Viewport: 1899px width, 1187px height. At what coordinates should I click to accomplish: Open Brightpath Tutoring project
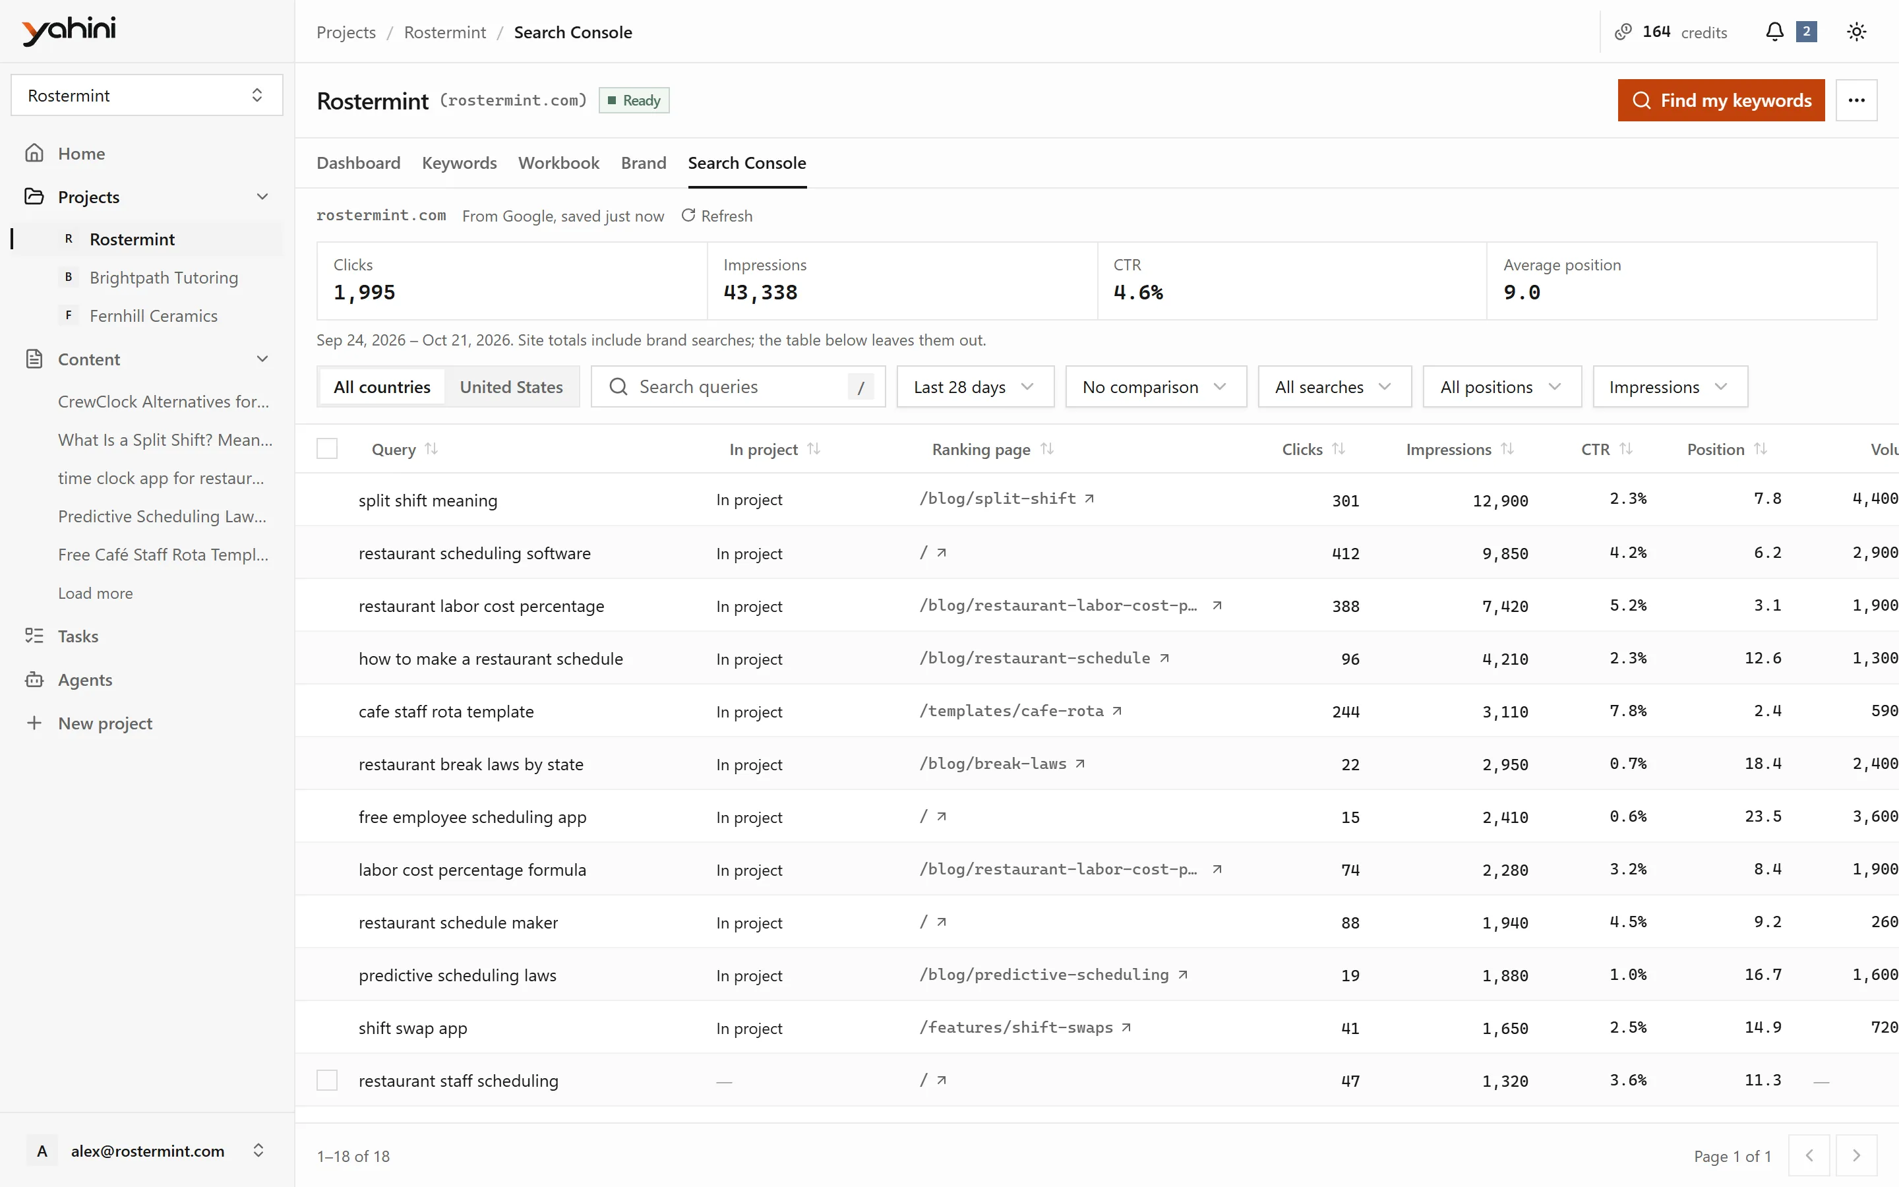164,277
